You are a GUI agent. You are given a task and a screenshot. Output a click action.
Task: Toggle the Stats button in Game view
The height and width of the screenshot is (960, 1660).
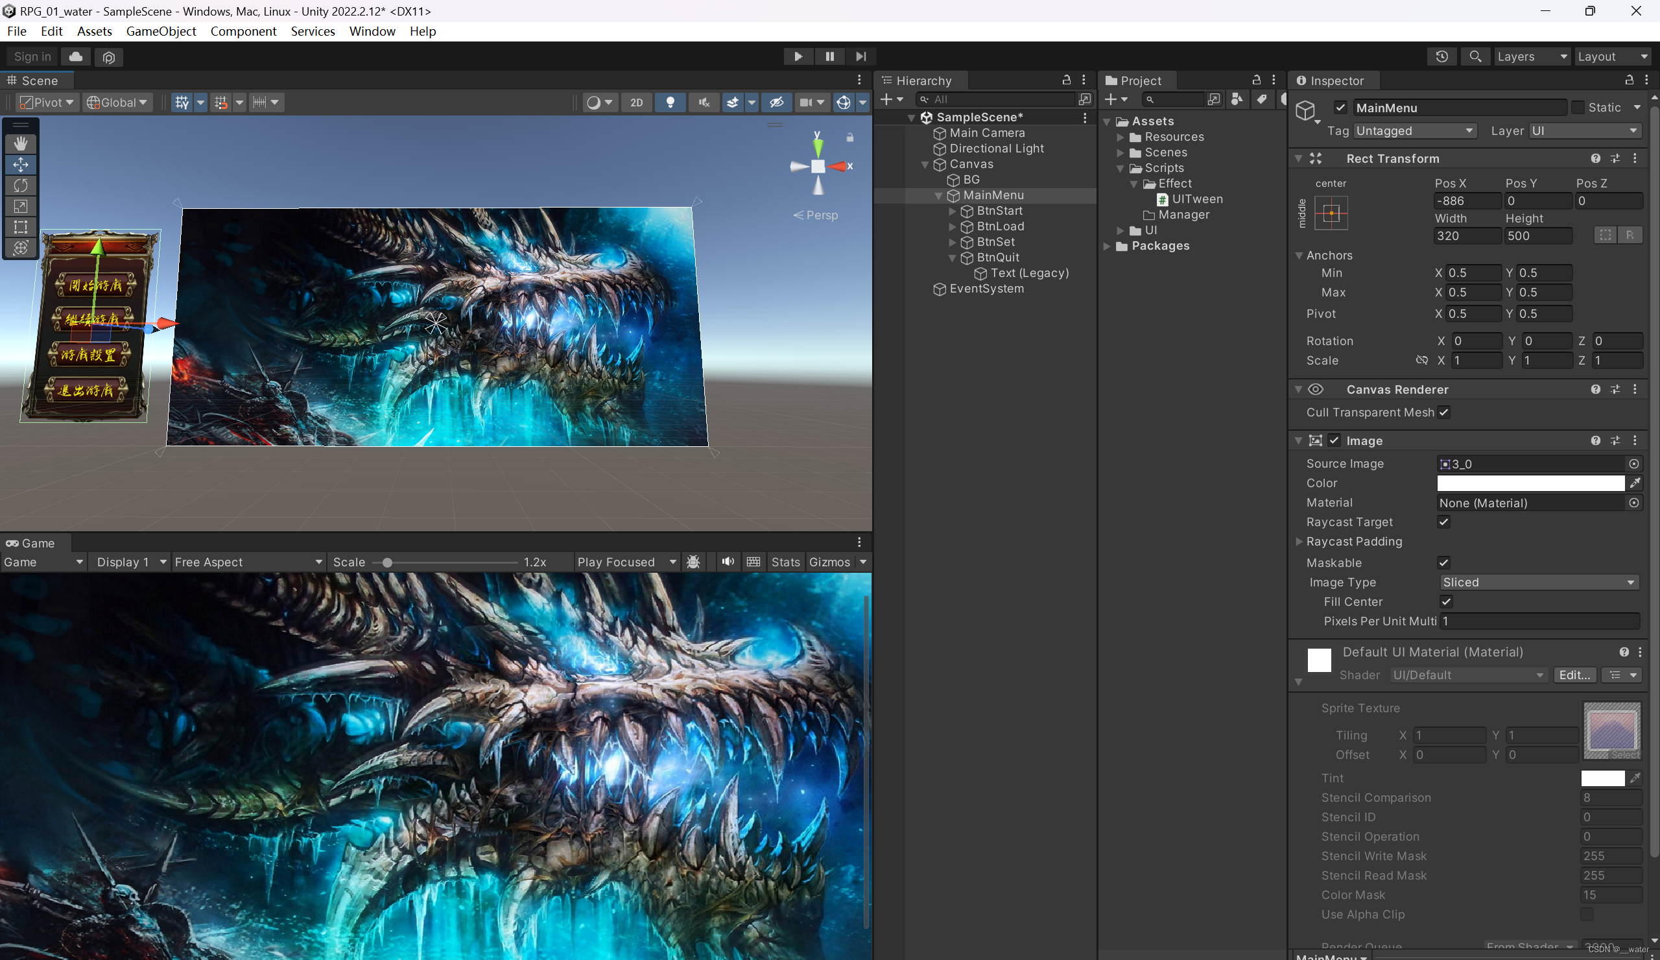(785, 562)
